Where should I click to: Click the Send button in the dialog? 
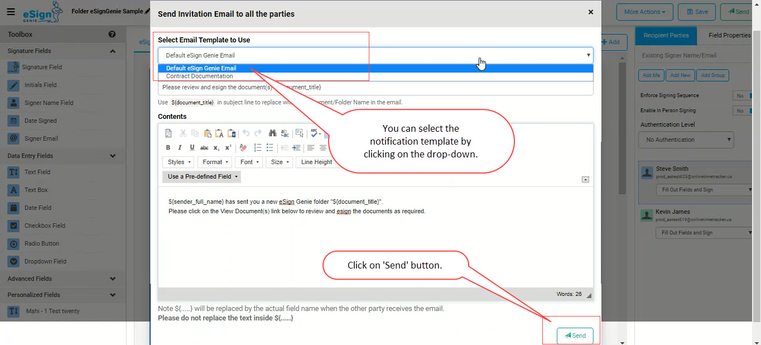[x=575, y=336]
